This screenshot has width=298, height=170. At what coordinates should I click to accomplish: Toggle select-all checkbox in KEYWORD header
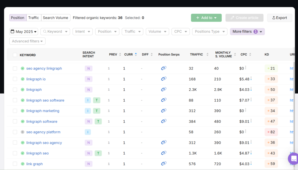[15, 55]
